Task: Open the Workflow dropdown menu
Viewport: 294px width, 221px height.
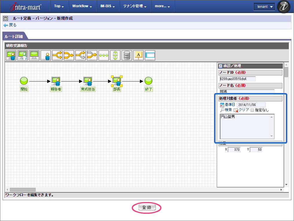Action: pos(82,6)
